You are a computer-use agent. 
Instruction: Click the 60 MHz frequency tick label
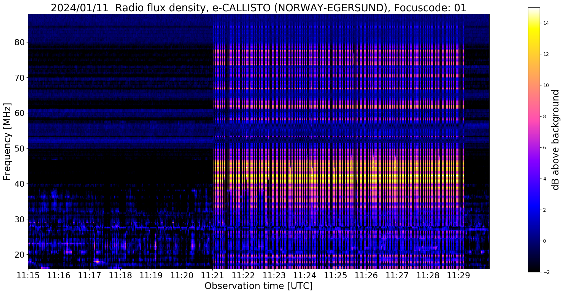(x=19, y=113)
